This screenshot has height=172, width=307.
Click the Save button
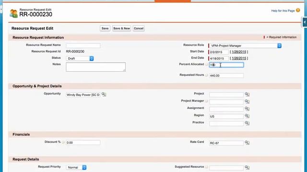pos(105,28)
